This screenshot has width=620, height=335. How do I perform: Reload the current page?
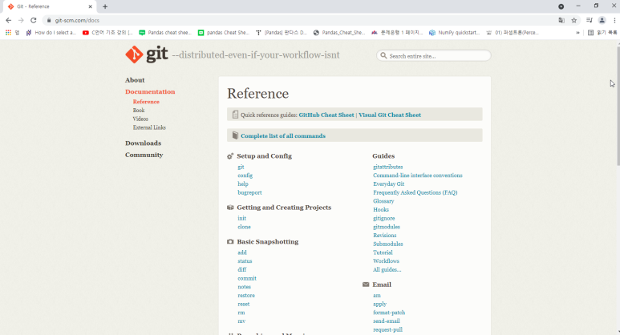pyautogui.click(x=34, y=20)
